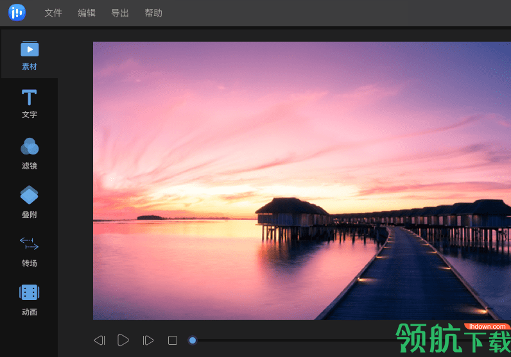Open the 帮助 menu

[x=153, y=13]
